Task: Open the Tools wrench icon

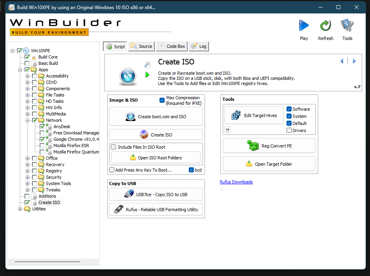Action: click(347, 25)
